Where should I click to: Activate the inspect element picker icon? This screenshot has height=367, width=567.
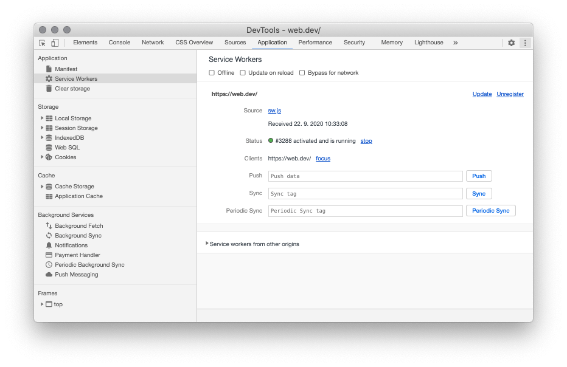[43, 43]
